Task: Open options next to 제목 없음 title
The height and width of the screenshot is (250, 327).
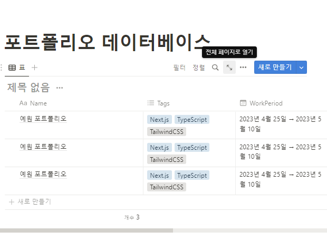Action: coord(60,88)
